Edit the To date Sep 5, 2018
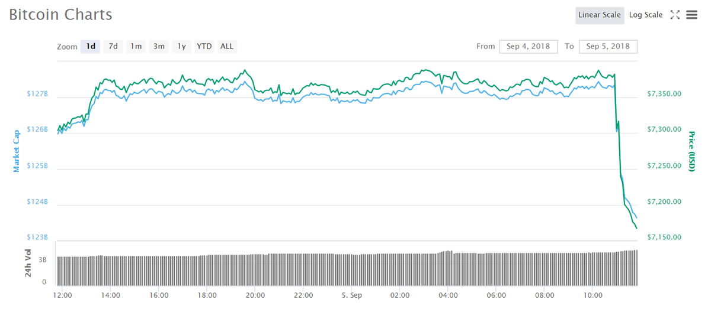This screenshot has height=309, width=711. click(x=608, y=46)
